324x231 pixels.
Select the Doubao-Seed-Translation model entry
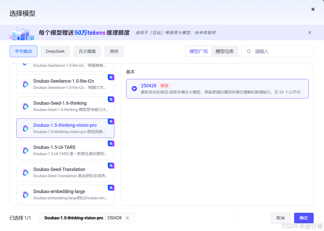click(x=65, y=172)
